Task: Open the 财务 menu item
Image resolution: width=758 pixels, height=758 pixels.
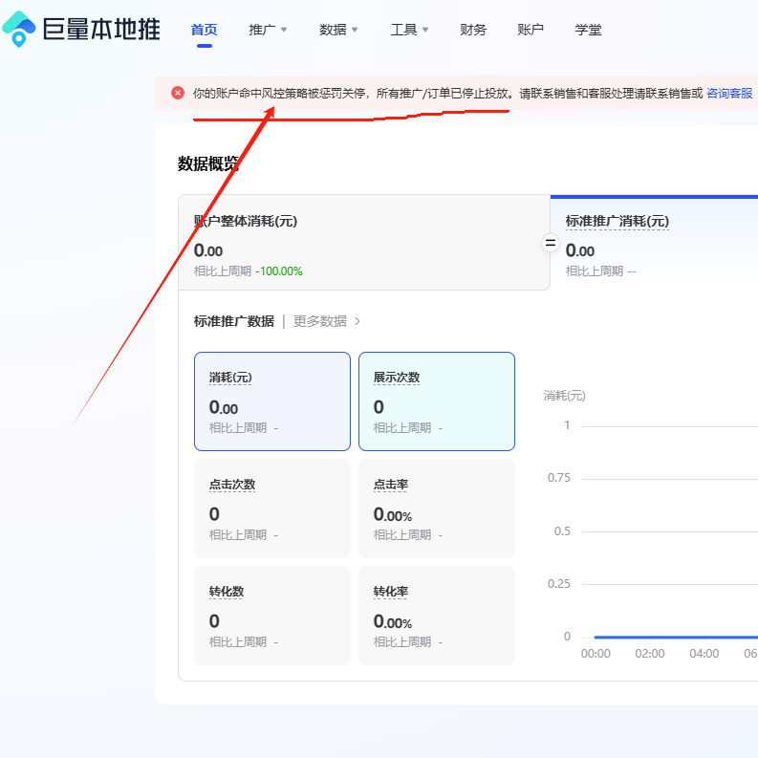Action: 473,30
